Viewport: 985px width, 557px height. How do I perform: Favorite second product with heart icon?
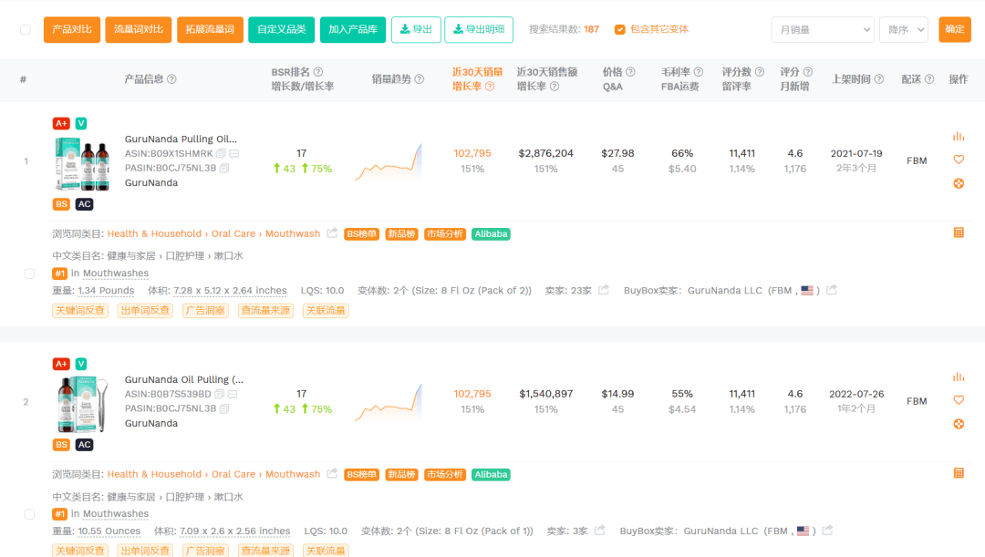tap(958, 400)
